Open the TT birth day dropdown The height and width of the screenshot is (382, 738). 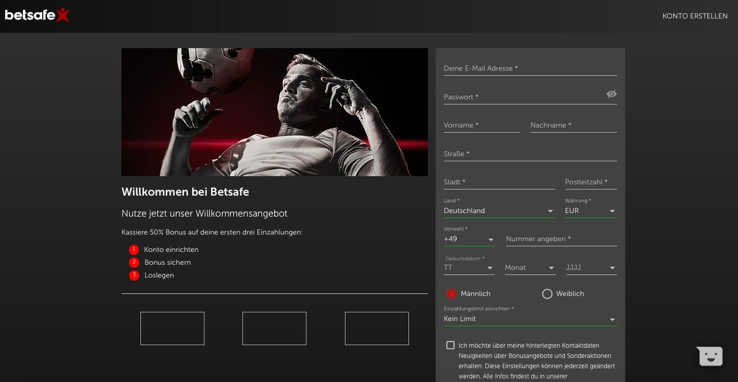469,268
